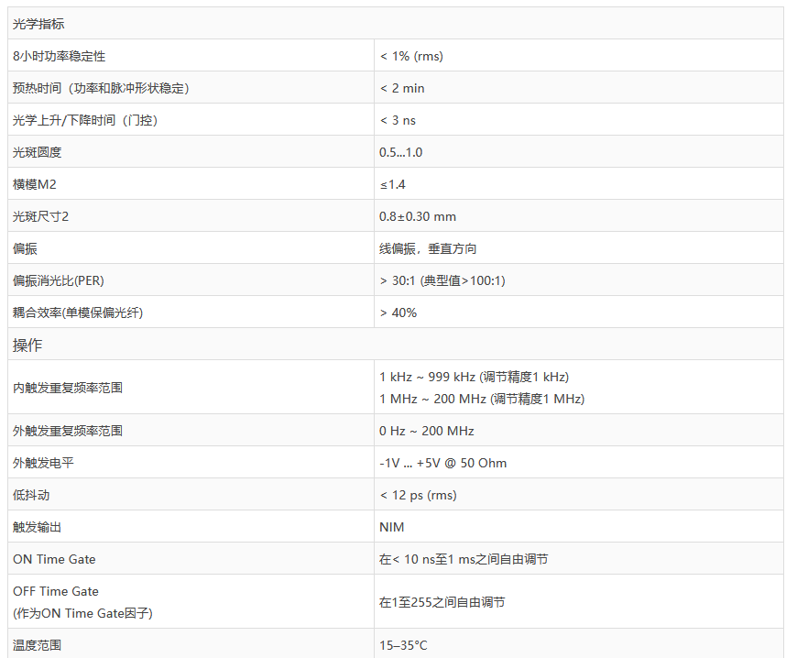808x658 pixels.
Task: Select the < 12 ps (rms) jitter value
Action: point(418,495)
